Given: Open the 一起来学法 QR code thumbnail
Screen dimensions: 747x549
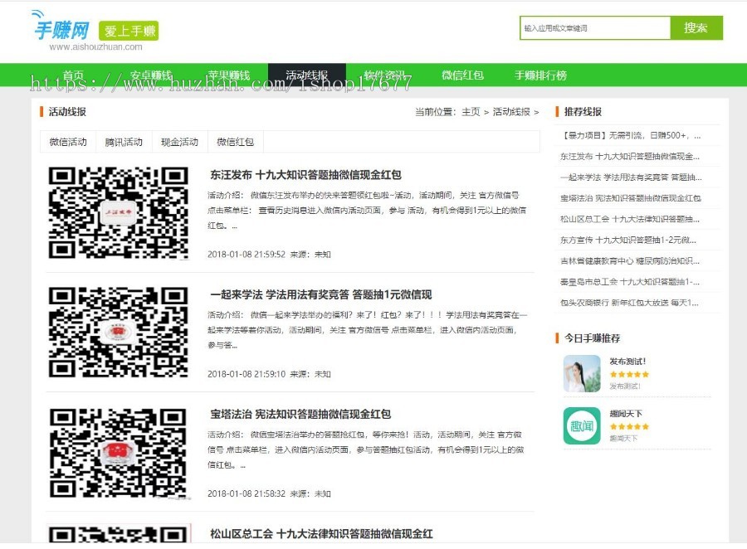Looking at the screenshot, I should point(118,332).
